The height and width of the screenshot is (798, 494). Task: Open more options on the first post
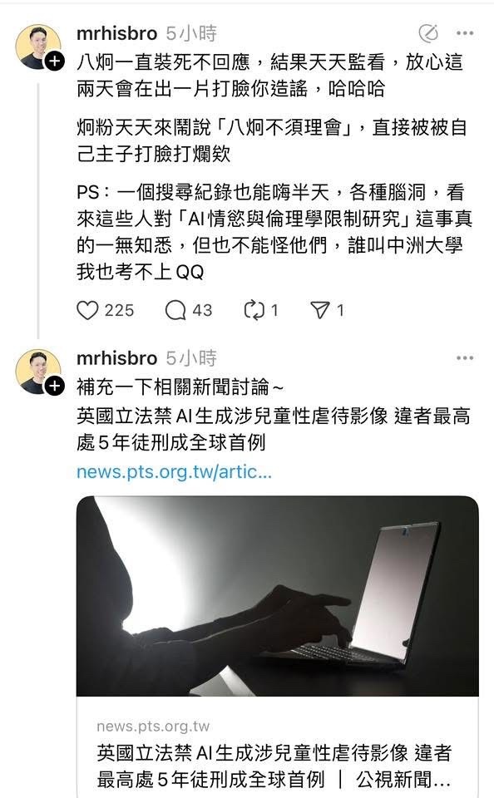coord(465,33)
